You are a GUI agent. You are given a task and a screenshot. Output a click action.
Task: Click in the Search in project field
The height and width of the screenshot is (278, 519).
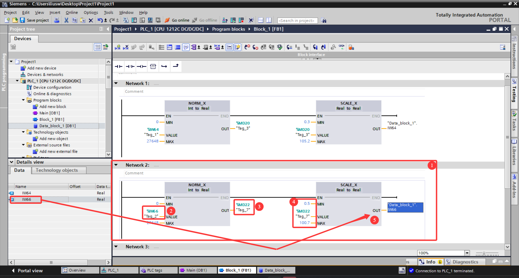297,21
